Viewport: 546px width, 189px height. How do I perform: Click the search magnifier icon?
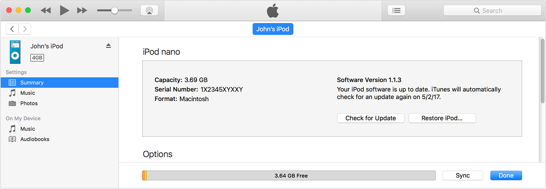click(477, 11)
